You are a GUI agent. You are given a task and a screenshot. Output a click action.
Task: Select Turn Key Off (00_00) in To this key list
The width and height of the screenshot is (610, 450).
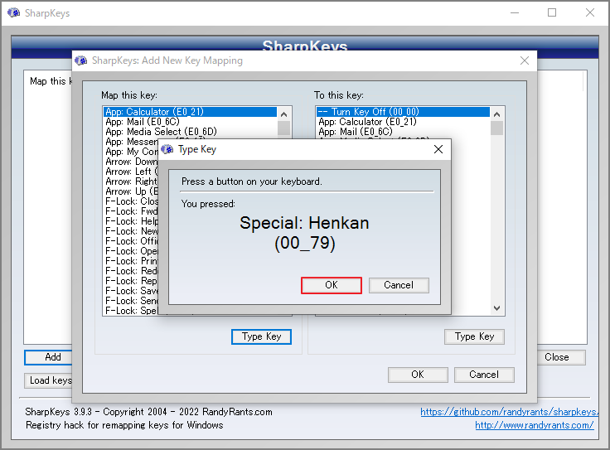[403, 112]
